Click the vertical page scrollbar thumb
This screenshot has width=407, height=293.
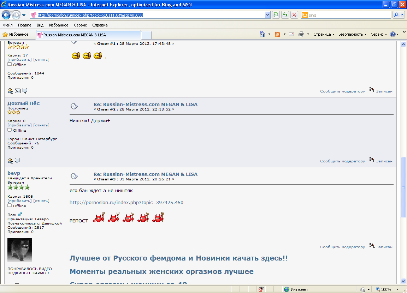click(403, 187)
